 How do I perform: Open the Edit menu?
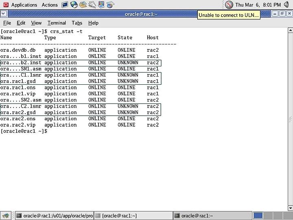21,23
